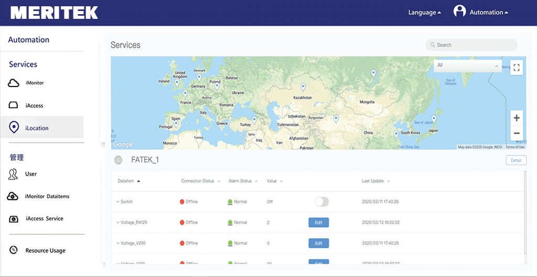Screen dimensions: 537x277
Task: Click the iAccess Service icon
Action: tap(14, 218)
